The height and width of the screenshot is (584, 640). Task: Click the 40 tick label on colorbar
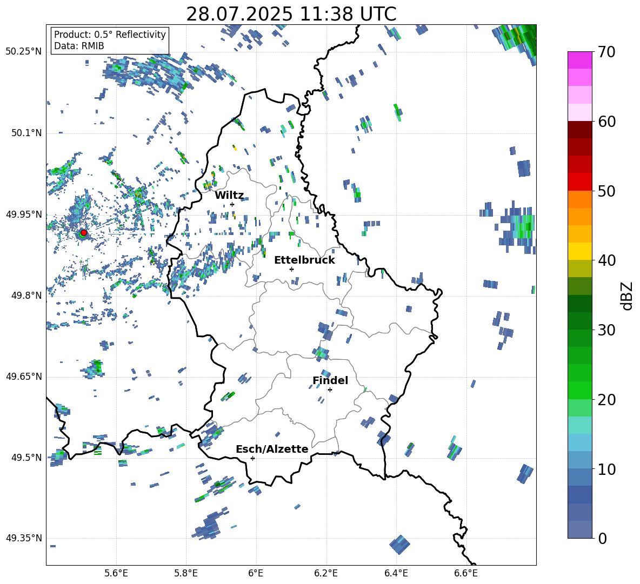point(606,260)
